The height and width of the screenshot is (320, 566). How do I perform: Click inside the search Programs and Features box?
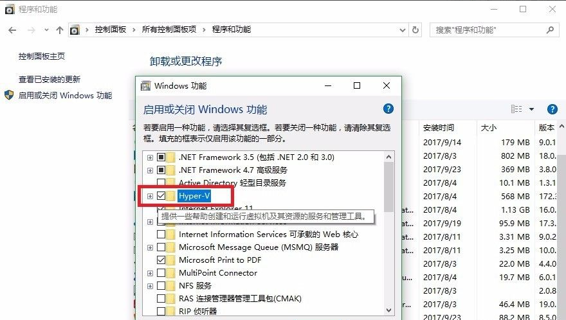click(x=489, y=30)
